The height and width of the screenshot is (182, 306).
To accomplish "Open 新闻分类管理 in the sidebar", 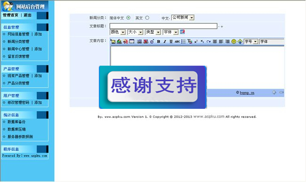I will click(18, 41).
